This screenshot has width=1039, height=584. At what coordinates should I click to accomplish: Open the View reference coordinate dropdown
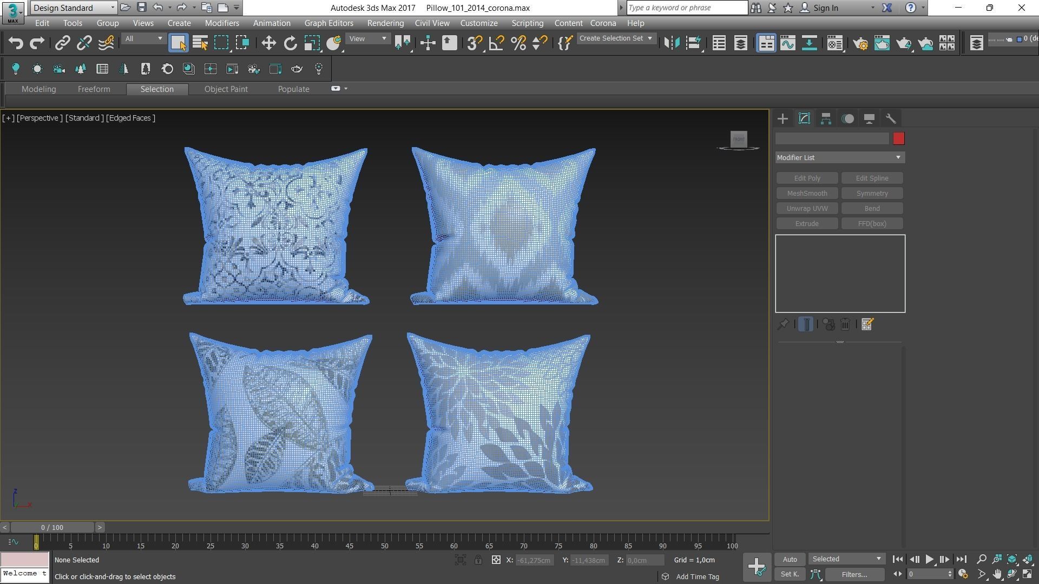pyautogui.click(x=368, y=39)
